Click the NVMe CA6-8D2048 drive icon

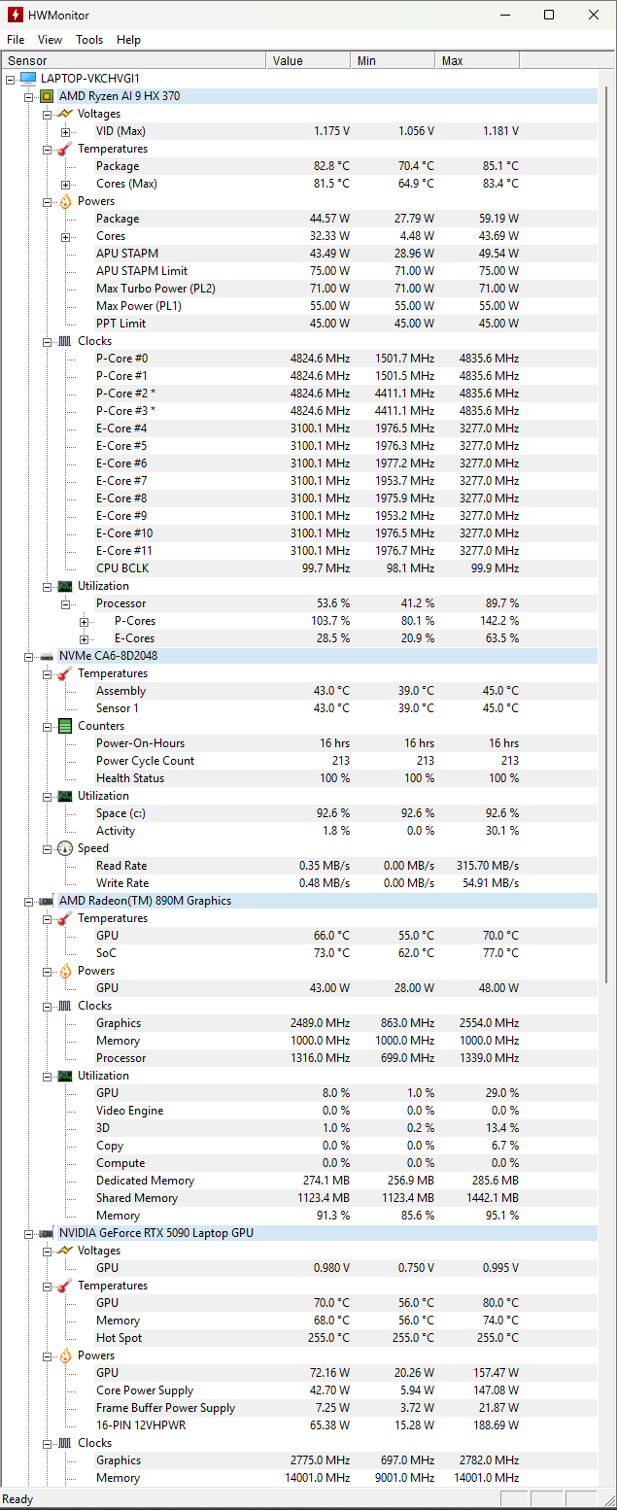click(x=47, y=656)
